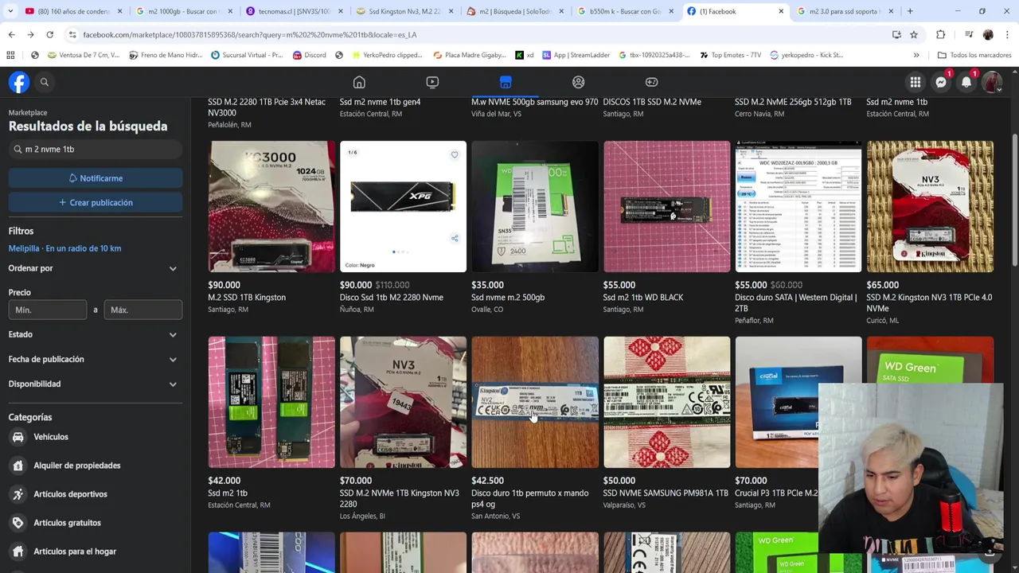
Task: Click the Notificarme button
Action: (x=95, y=178)
